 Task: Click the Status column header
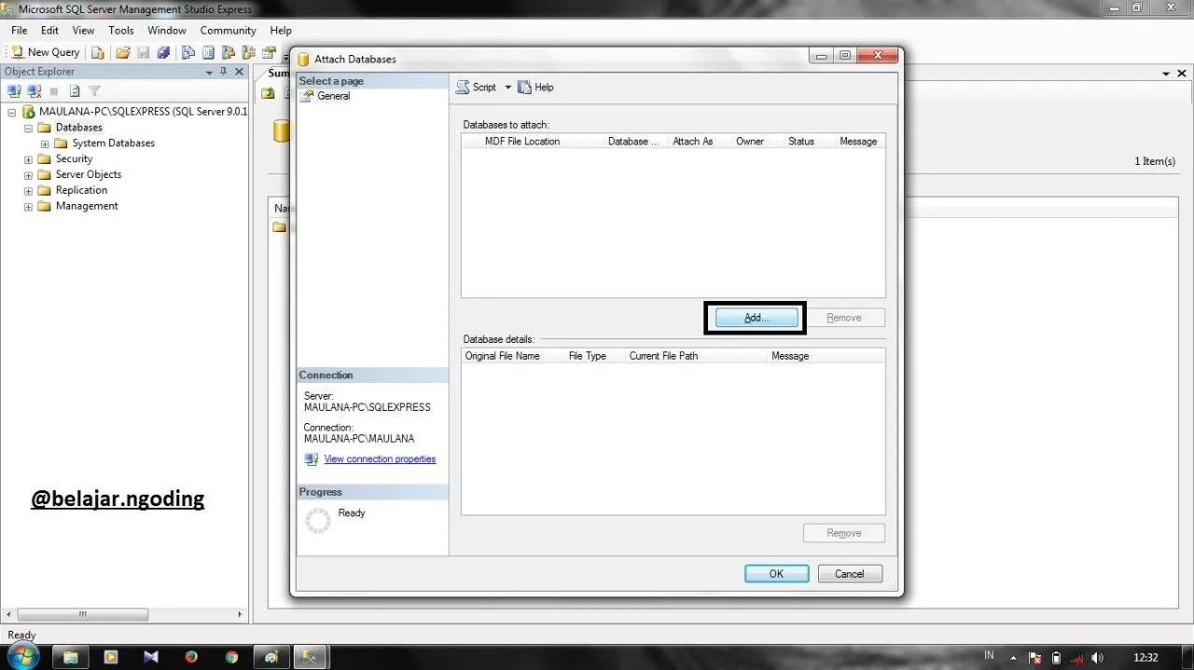[x=801, y=142]
